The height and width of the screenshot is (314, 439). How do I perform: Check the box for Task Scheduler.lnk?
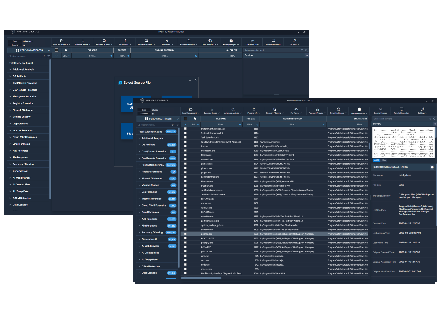point(185,138)
